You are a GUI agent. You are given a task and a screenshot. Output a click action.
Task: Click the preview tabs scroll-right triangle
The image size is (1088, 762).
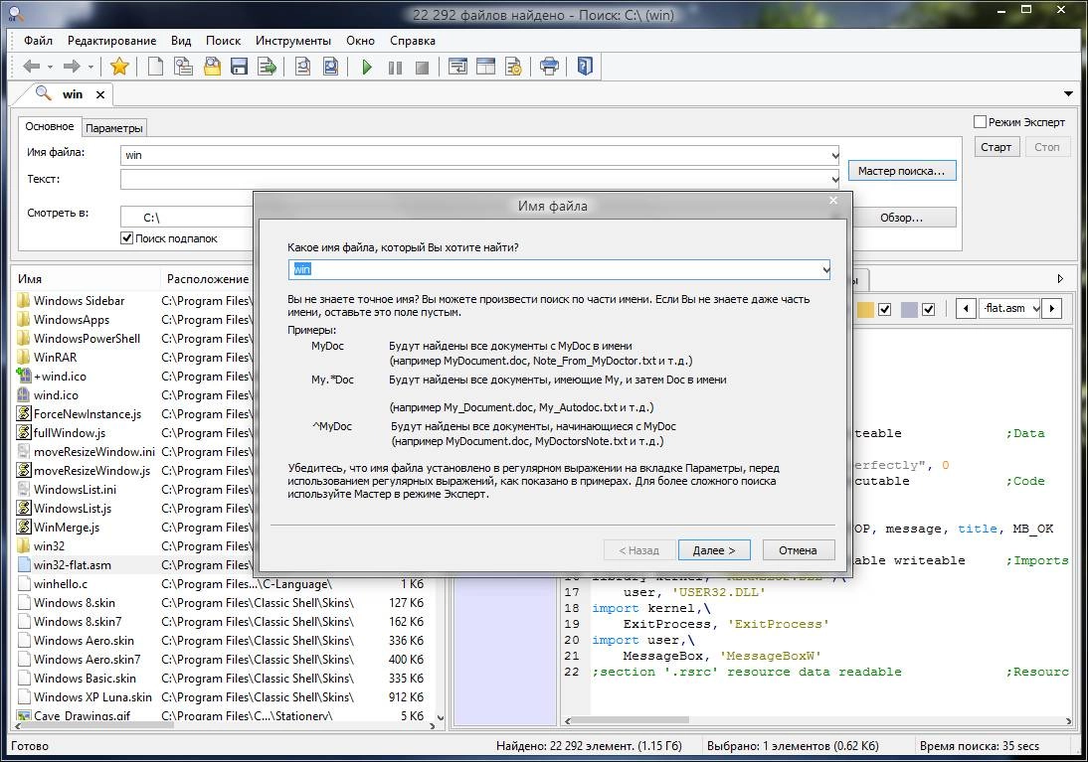tap(1059, 279)
